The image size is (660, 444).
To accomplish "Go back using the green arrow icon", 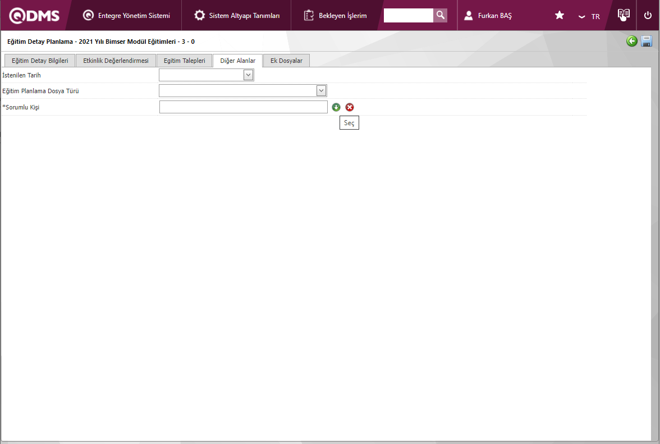I will [632, 41].
